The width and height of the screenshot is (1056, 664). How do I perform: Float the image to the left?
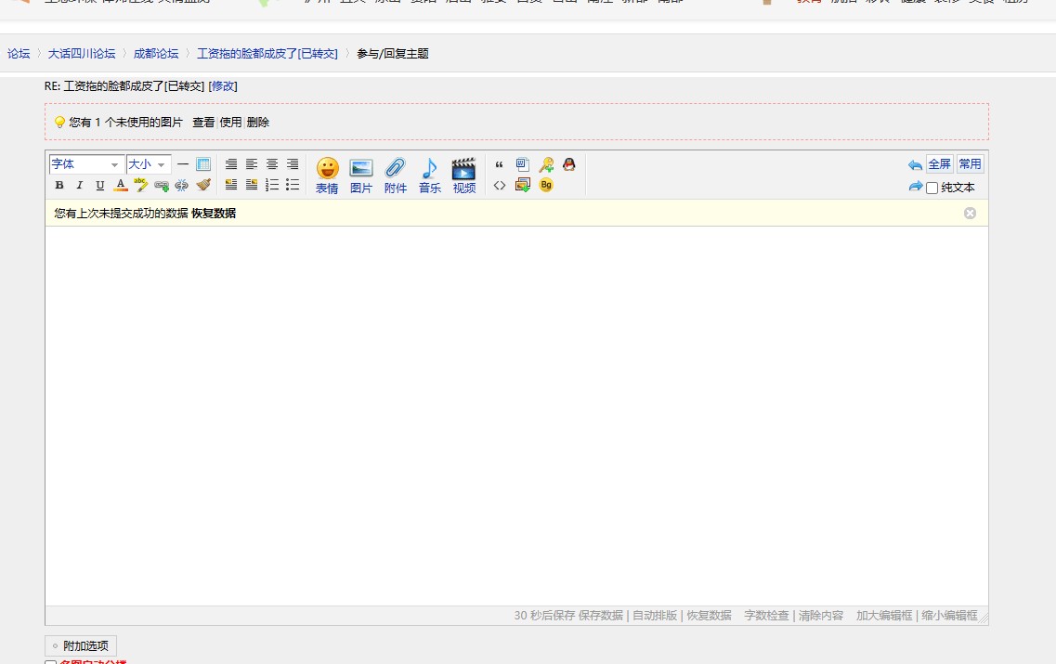(231, 185)
